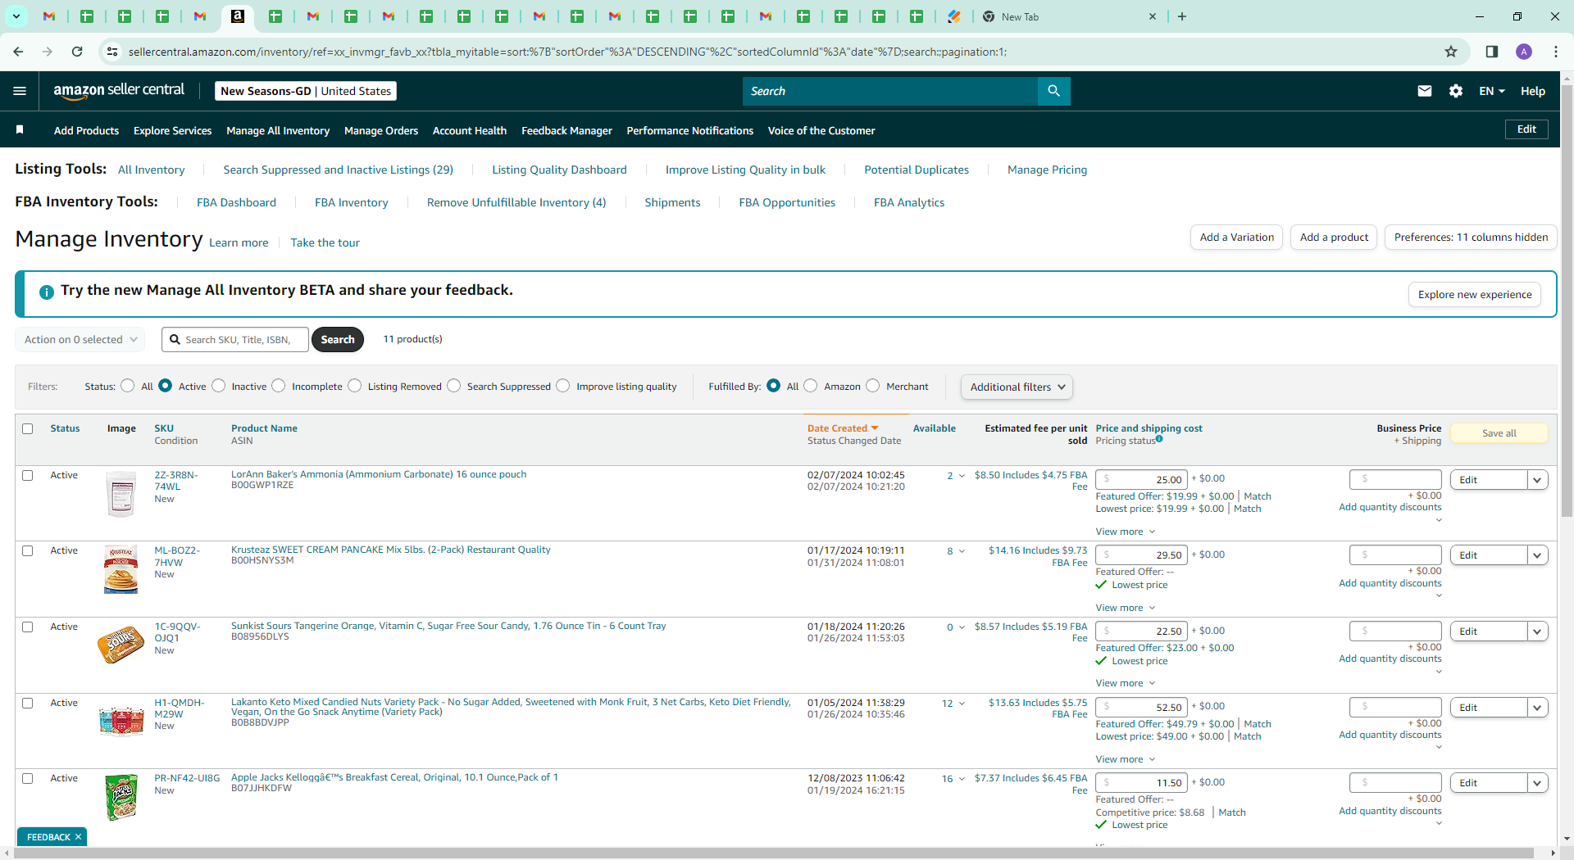This screenshot has height=860, width=1574.
Task: Dismiss the FEEDBACK tab with the X
Action: click(x=79, y=837)
